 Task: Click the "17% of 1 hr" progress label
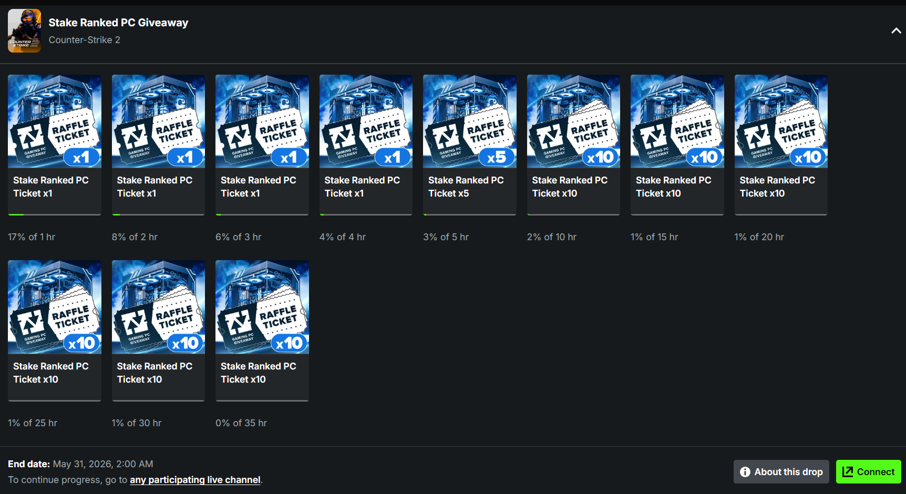[32, 237]
